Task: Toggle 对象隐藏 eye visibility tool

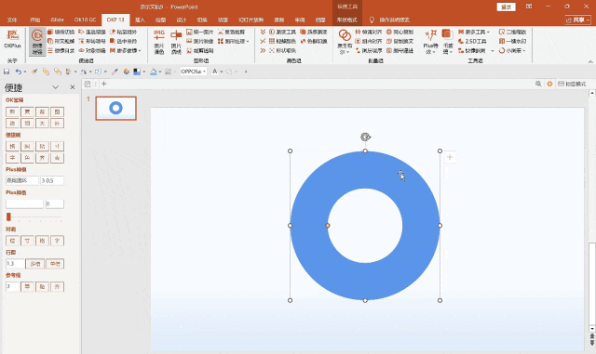Action: coord(92,50)
